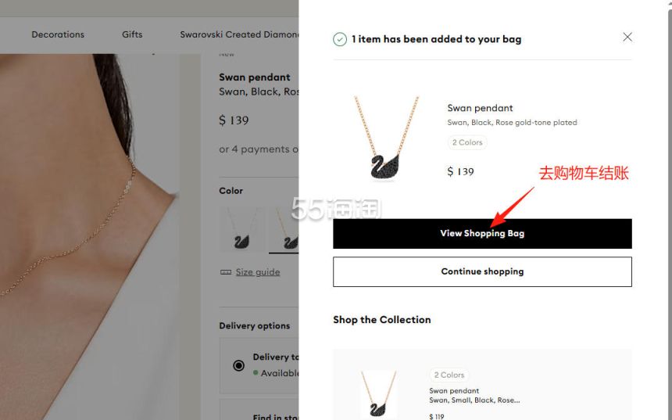This screenshot has width=672, height=420.
Task: Close the added-to-bag panel
Action: pyautogui.click(x=627, y=37)
